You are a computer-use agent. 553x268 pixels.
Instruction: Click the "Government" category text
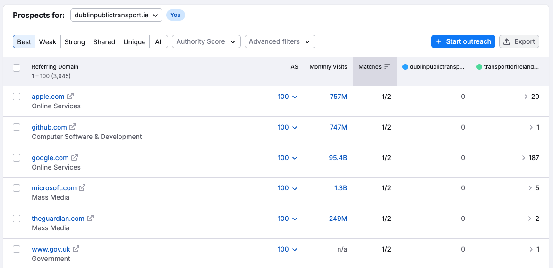tap(51, 259)
